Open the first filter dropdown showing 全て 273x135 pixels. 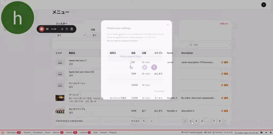click(71, 35)
